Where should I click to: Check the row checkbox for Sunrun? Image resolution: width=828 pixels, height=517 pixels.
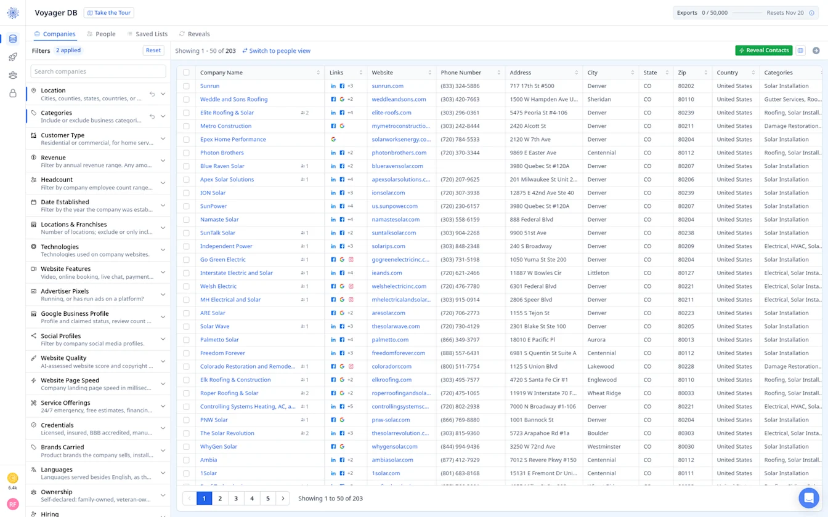tap(186, 86)
